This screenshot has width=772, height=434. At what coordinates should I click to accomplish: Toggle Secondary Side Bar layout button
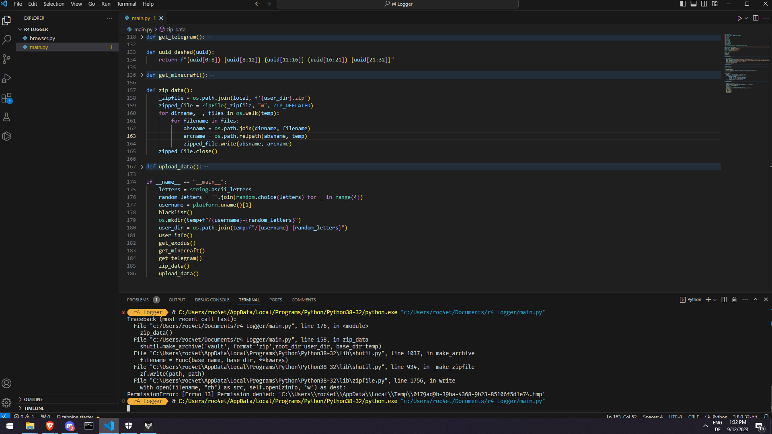pyautogui.click(x=704, y=4)
